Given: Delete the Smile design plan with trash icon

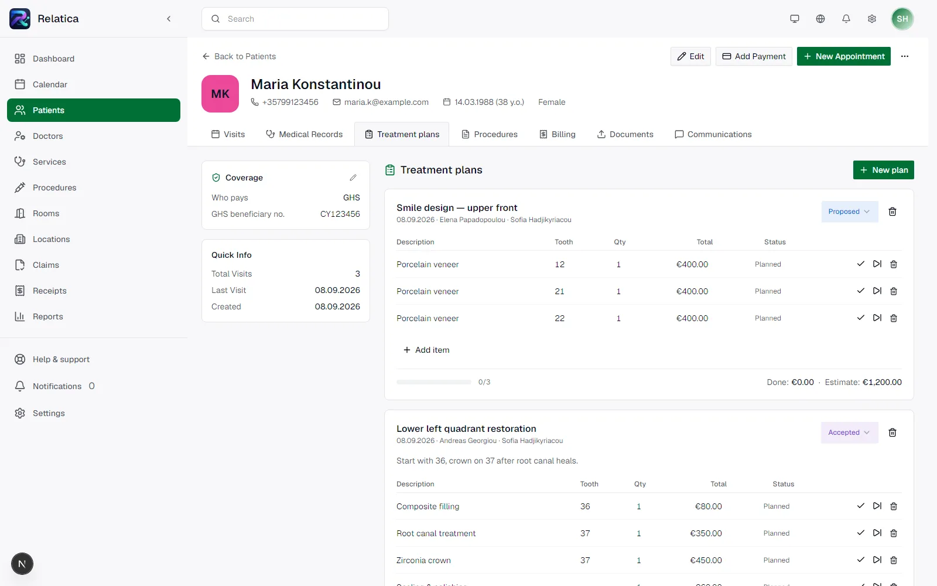Looking at the screenshot, I should (x=892, y=212).
